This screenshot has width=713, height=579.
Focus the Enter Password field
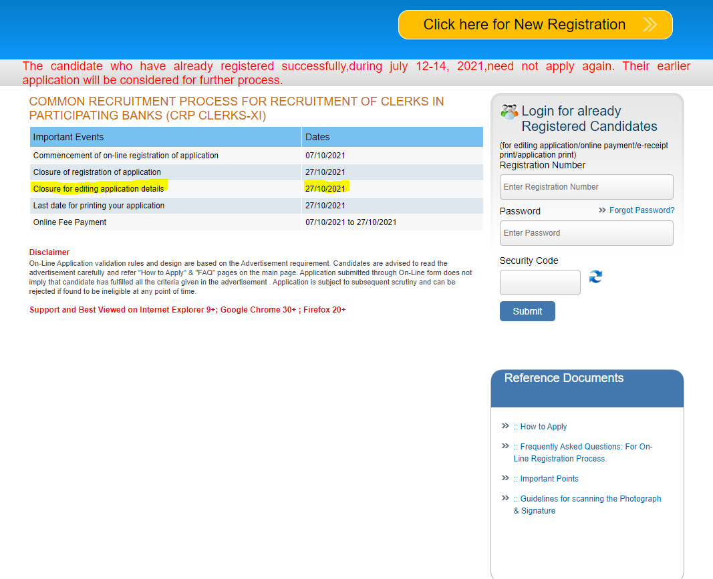(x=586, y=233)
